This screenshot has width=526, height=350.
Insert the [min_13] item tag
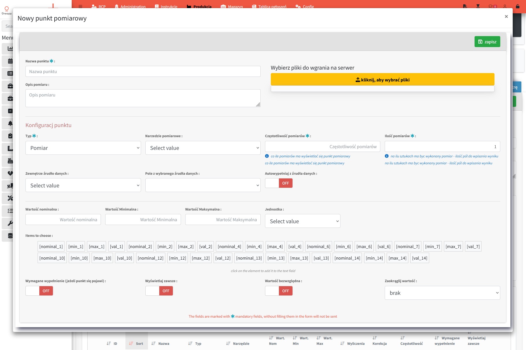276,258
